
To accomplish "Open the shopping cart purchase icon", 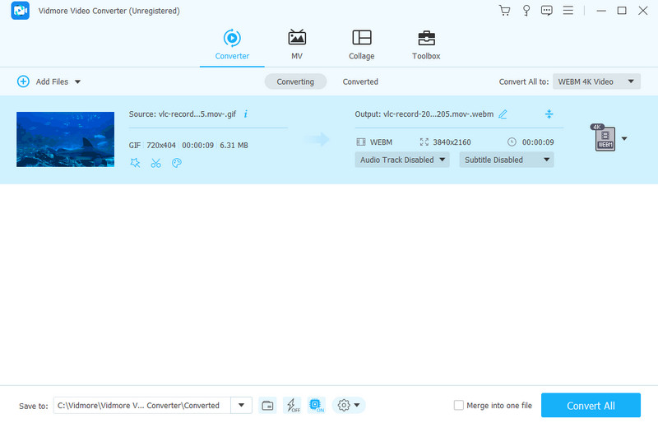I will point(504,11).
